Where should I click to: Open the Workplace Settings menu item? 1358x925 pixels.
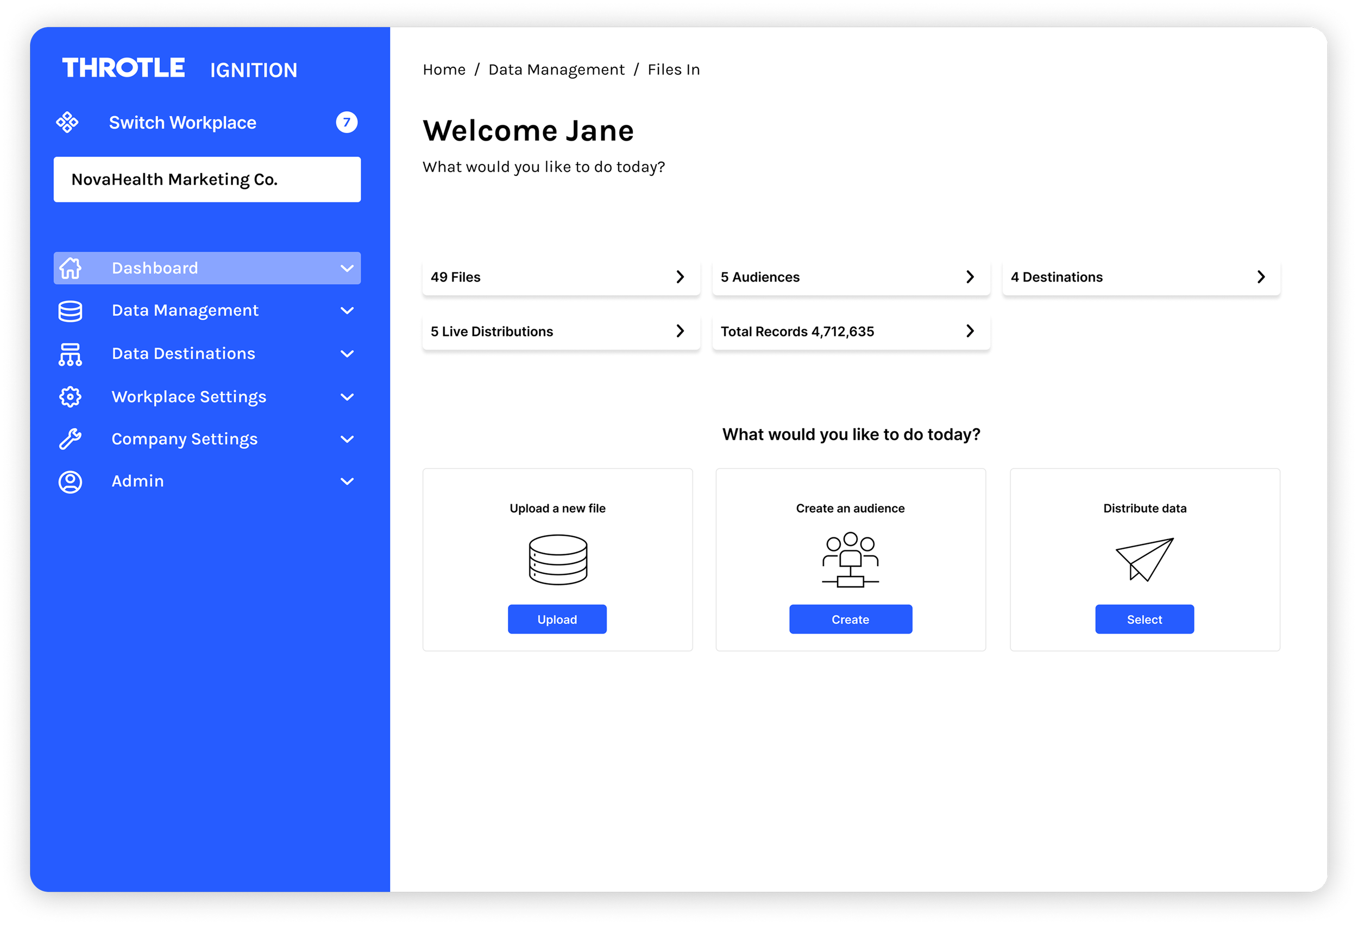click(188, 396)
